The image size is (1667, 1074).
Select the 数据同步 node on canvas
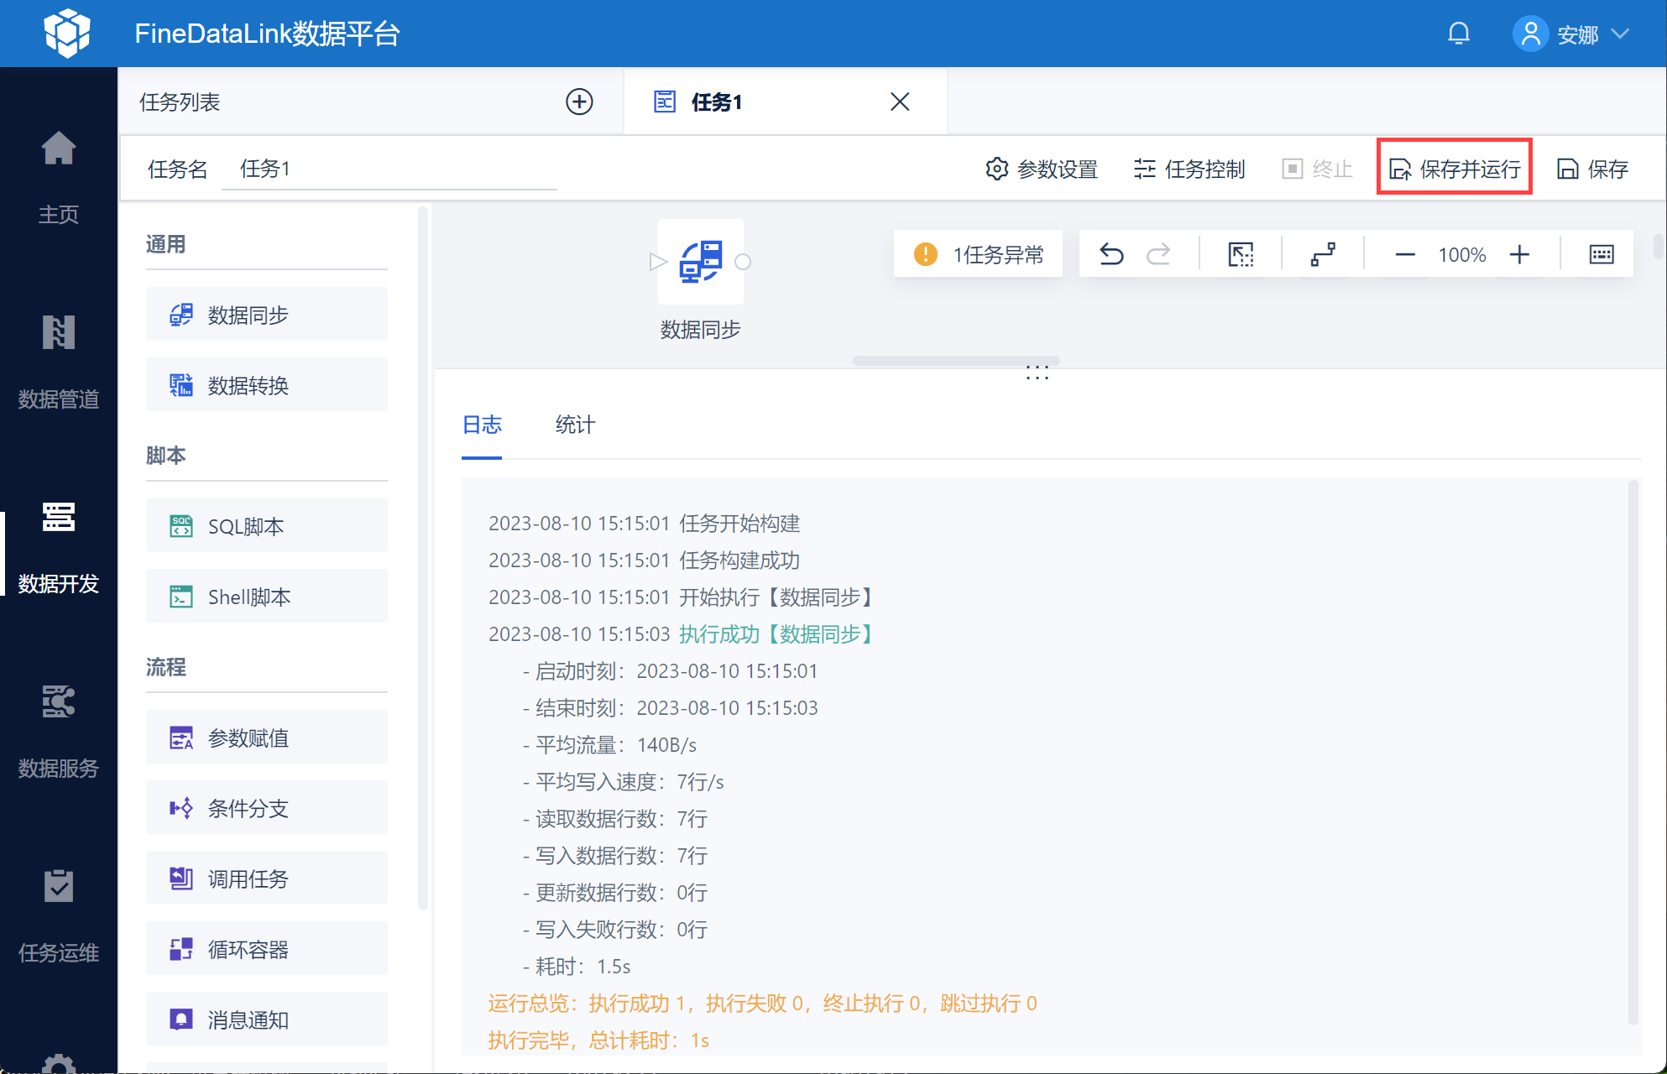click(701, 262)
